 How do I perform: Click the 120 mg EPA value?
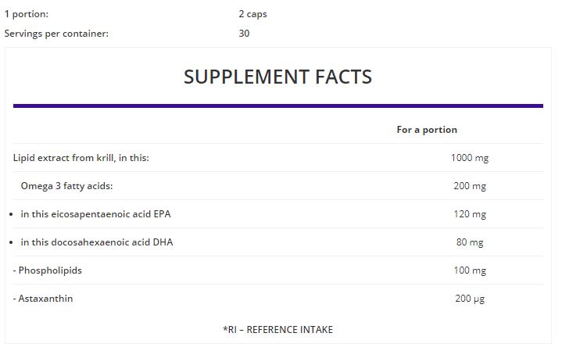tap(470, 214)
